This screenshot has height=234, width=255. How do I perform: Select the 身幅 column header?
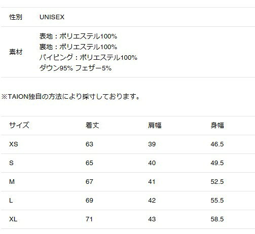tap(217, 125)
